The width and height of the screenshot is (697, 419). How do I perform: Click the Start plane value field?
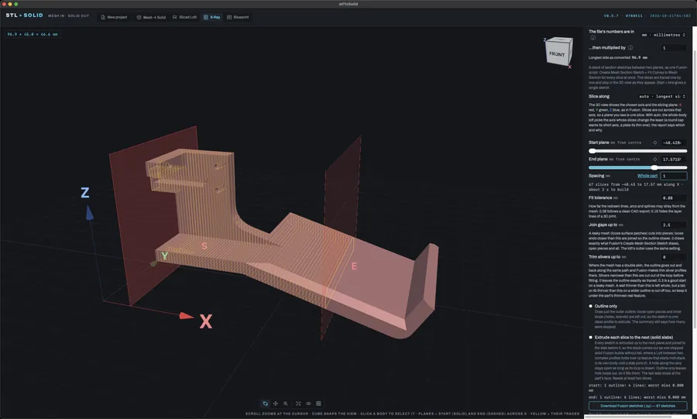click(x=674, y=143)
